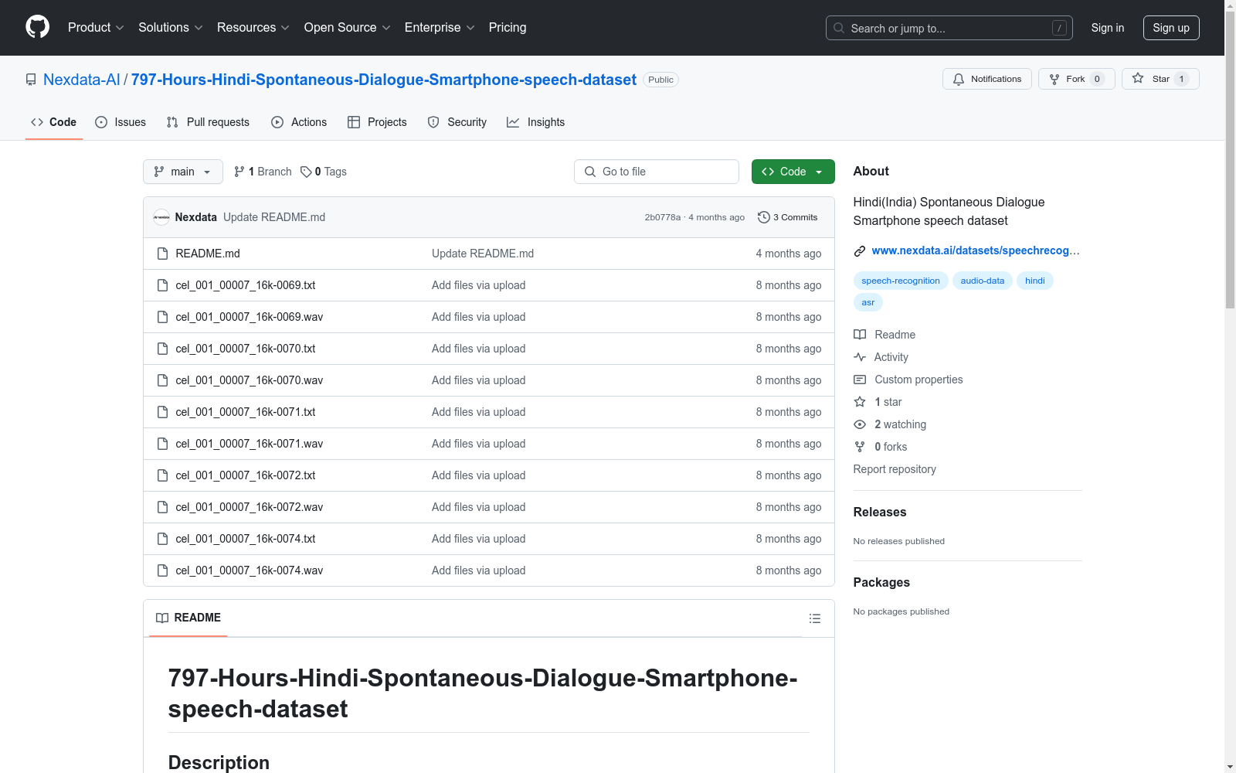Switch to the Pull requests tab
Screen dimensions: 1236x773
click(208, 122)
